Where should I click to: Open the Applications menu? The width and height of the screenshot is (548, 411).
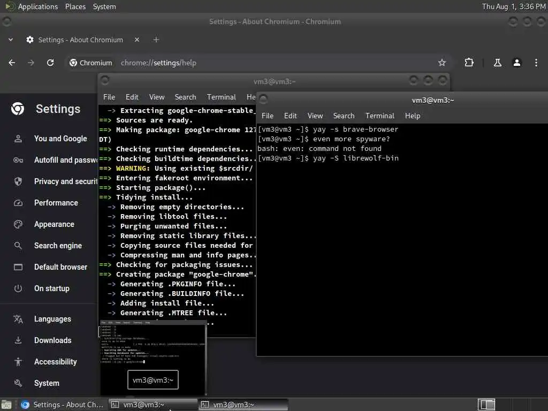click(x=32, y=6)
